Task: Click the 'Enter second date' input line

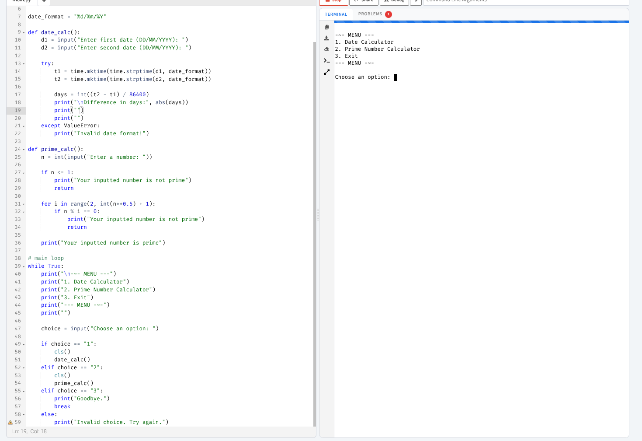Action: (x=116, y=48)
